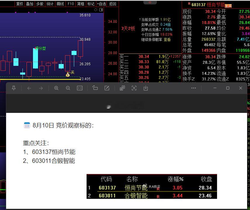Click the 换手 value 14.23%
Screen dimensions: 250x210
[x=209, y=73]
